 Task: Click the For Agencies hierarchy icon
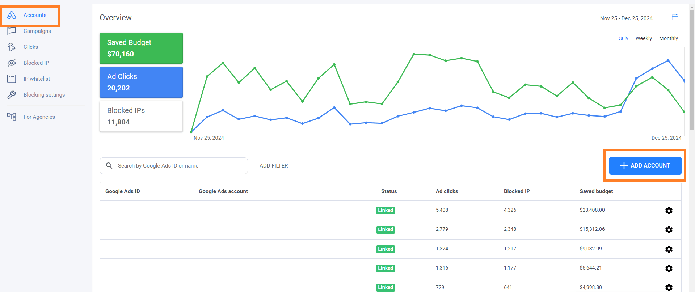pos(12,117)
